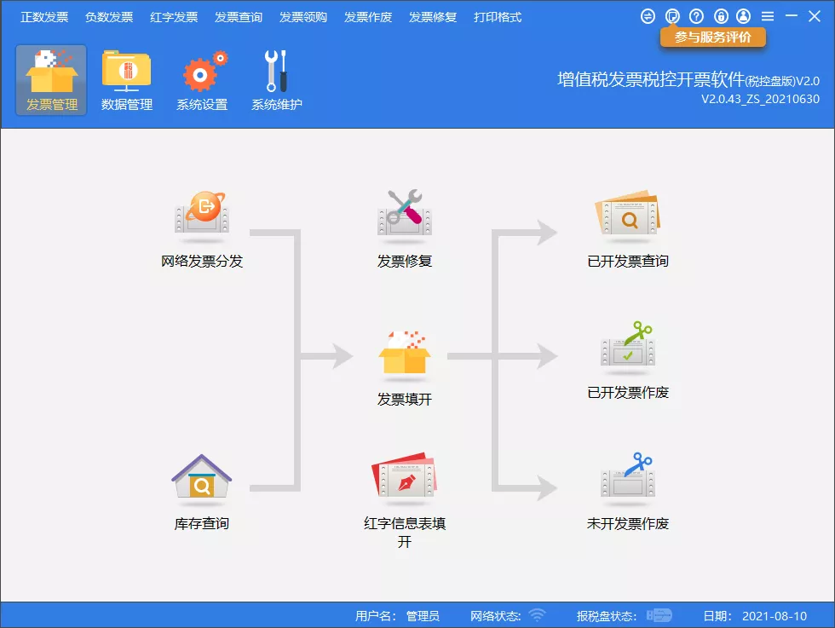Open the 系统设置 system settings gear icon

(202, 78)
